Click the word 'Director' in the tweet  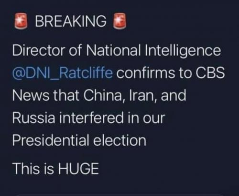click(39, 50)
